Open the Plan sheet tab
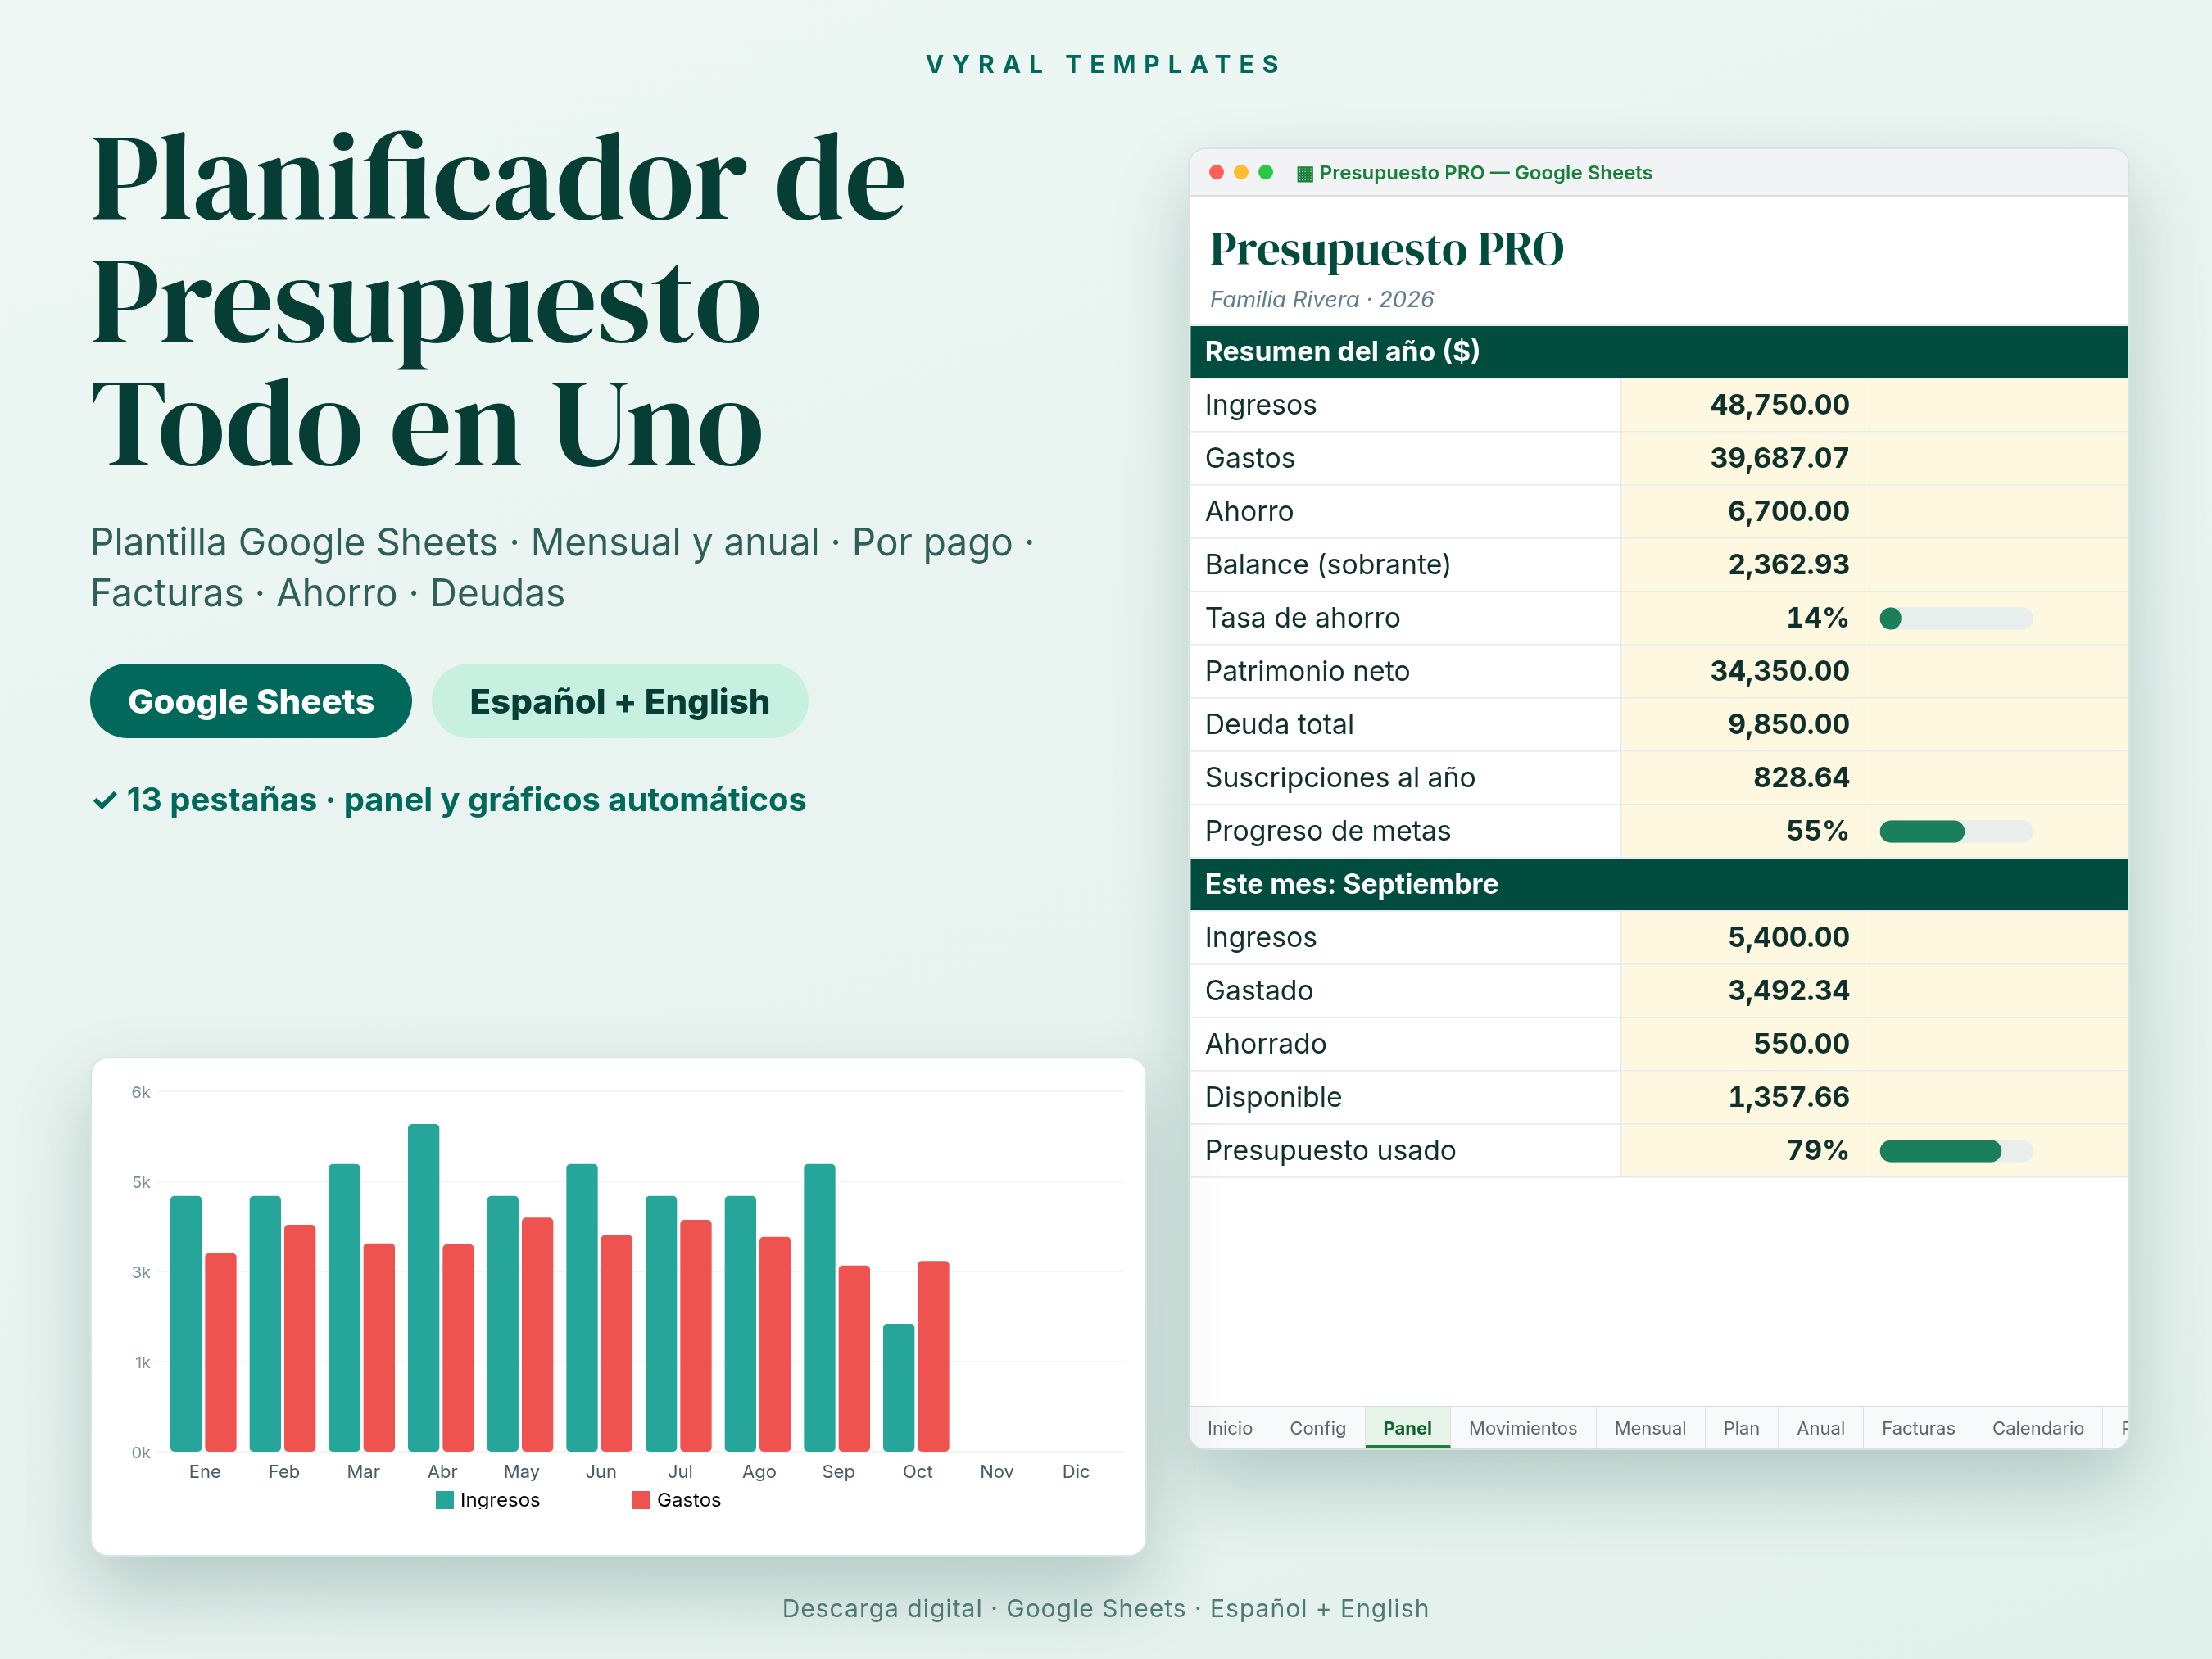 point(1741,1427)
